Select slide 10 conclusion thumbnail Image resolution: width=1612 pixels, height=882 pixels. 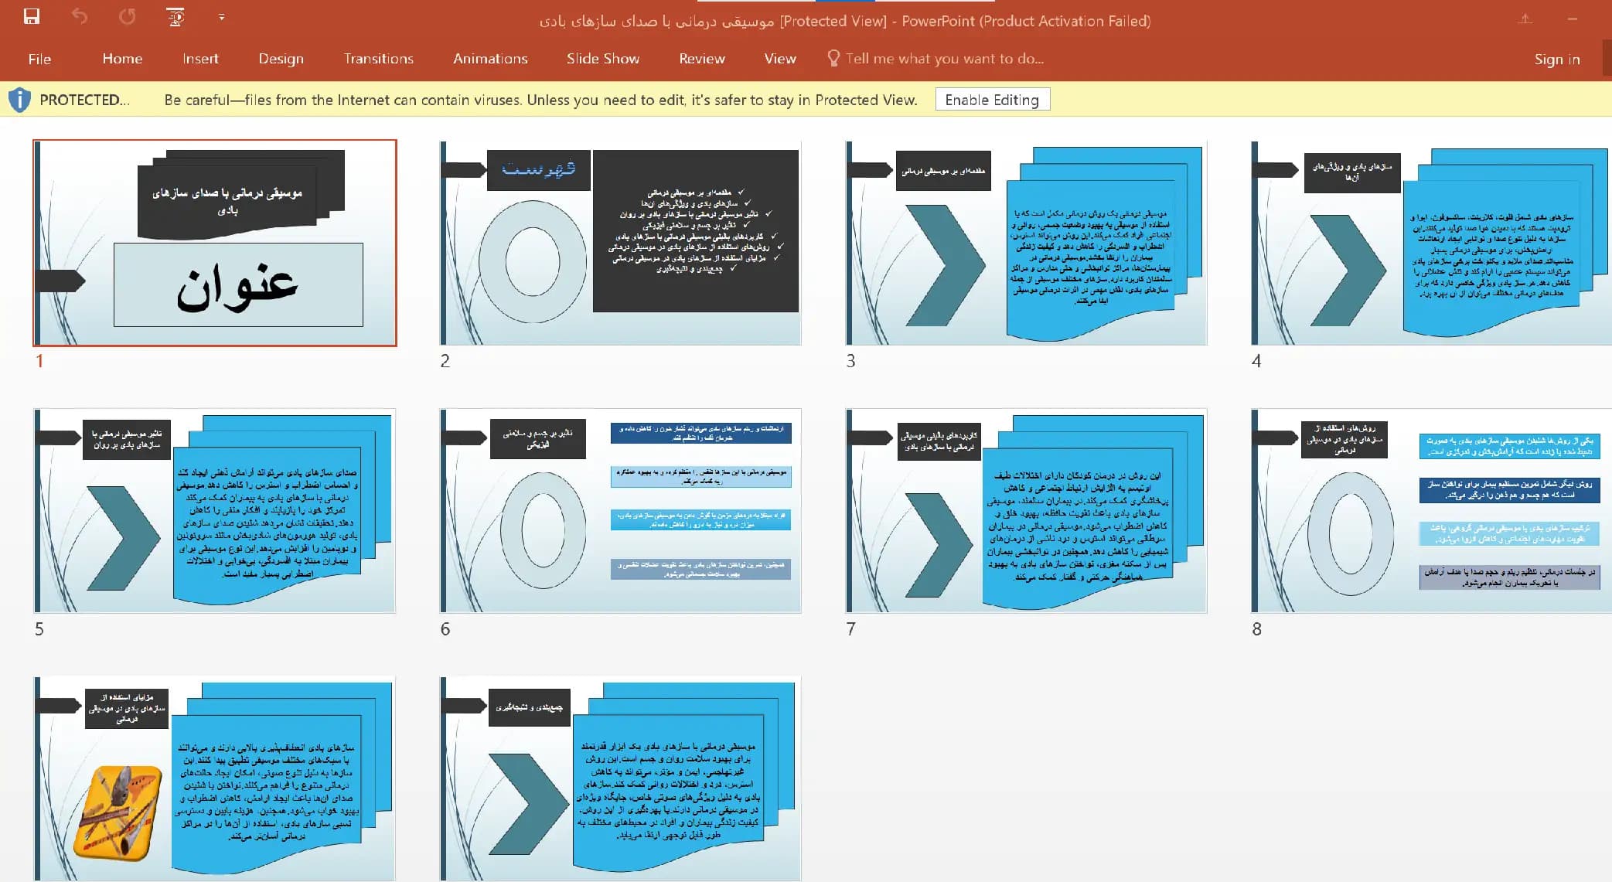pyautogui.click(x=620, y=779)
